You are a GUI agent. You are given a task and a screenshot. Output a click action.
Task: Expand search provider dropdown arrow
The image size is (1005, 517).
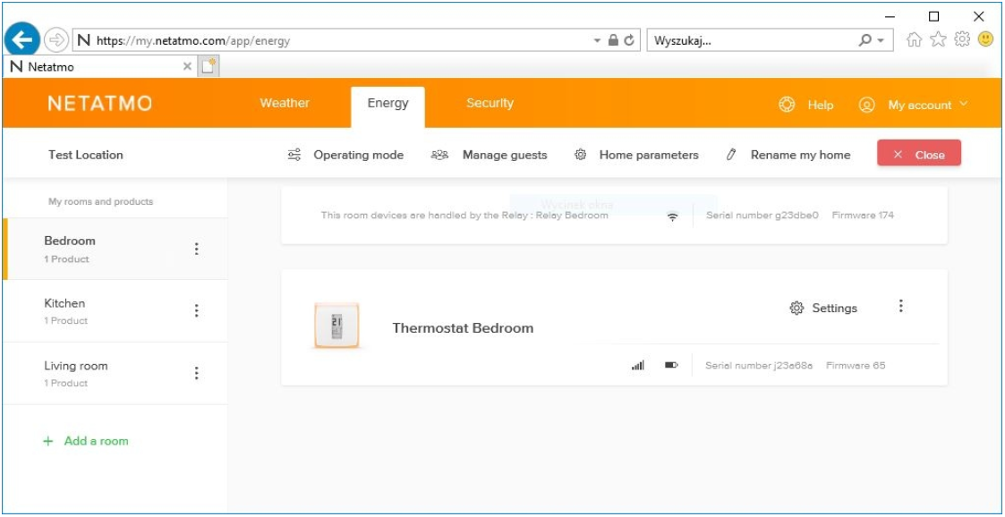[881, 40]
